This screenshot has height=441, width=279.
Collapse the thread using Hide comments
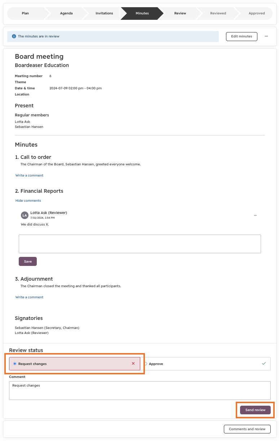tap(28, 201)
